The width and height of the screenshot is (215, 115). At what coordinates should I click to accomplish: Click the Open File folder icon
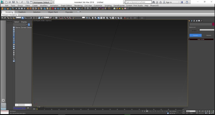(10, 2)
